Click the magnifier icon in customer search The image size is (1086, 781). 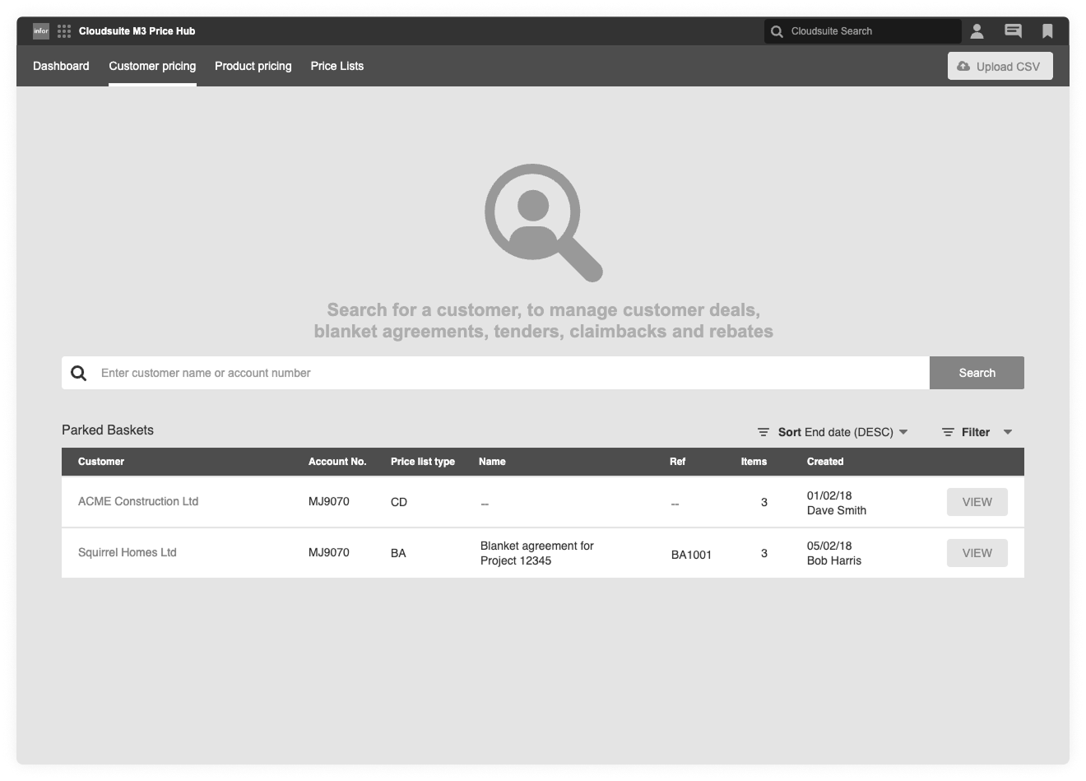point(79,373)
